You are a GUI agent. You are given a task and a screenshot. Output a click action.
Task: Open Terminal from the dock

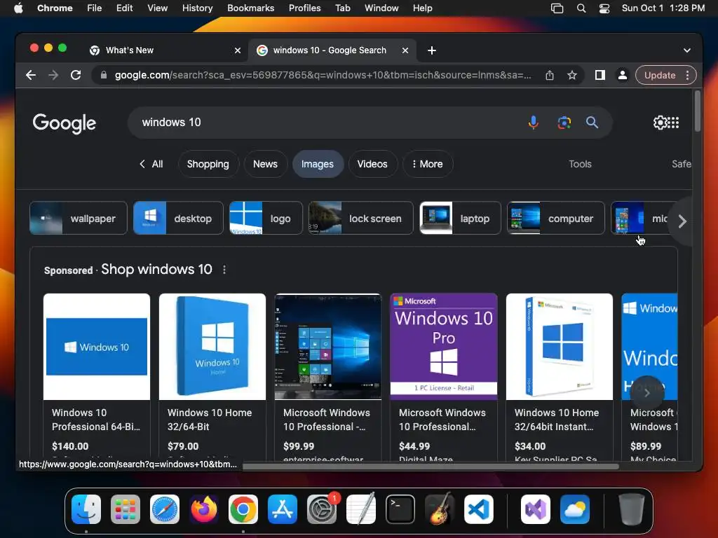tap(400, 509)
